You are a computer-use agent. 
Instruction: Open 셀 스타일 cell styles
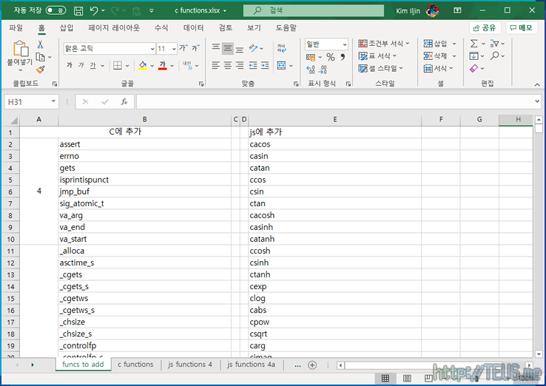[380, 69]
